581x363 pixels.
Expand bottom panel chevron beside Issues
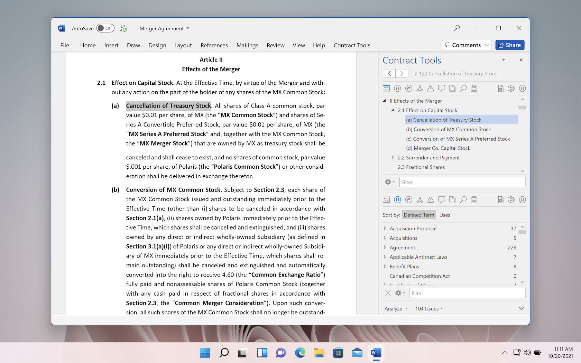click(x=521, y=308)
